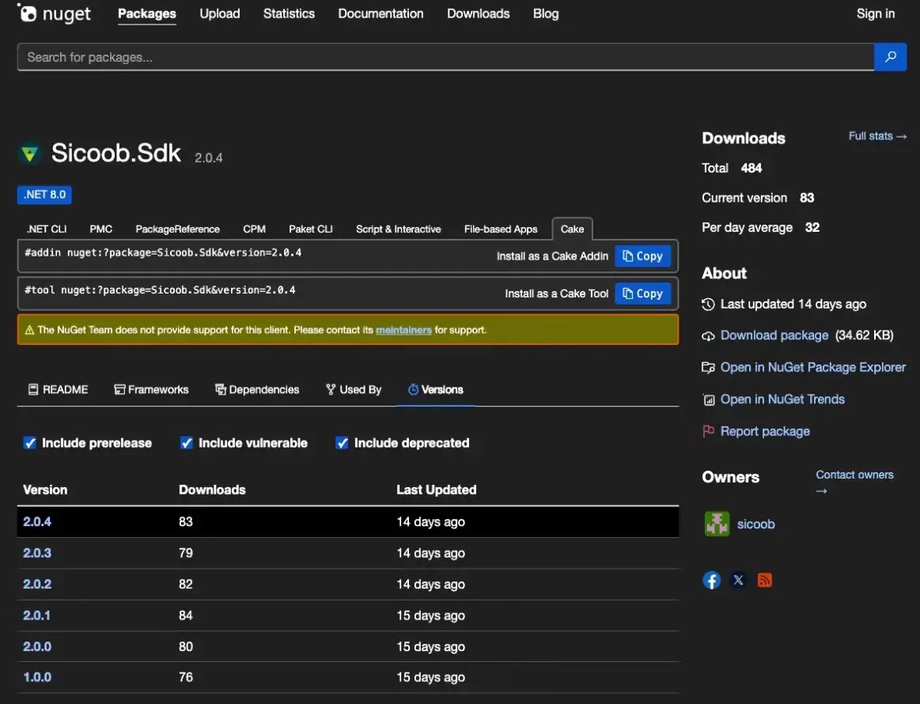
Task: Click the warning triangle icon in banner
Action: click(x=29, y=331)
